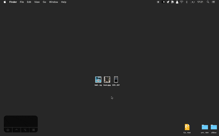Click the 17:21 clock
Screen dimensions: 219x136
point(200,2)
